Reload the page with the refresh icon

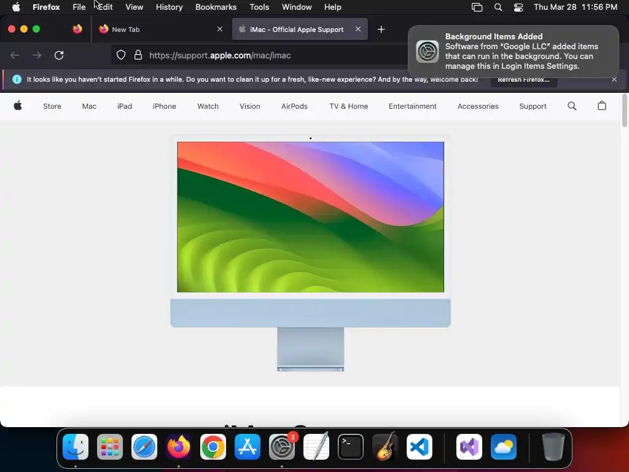59,55
